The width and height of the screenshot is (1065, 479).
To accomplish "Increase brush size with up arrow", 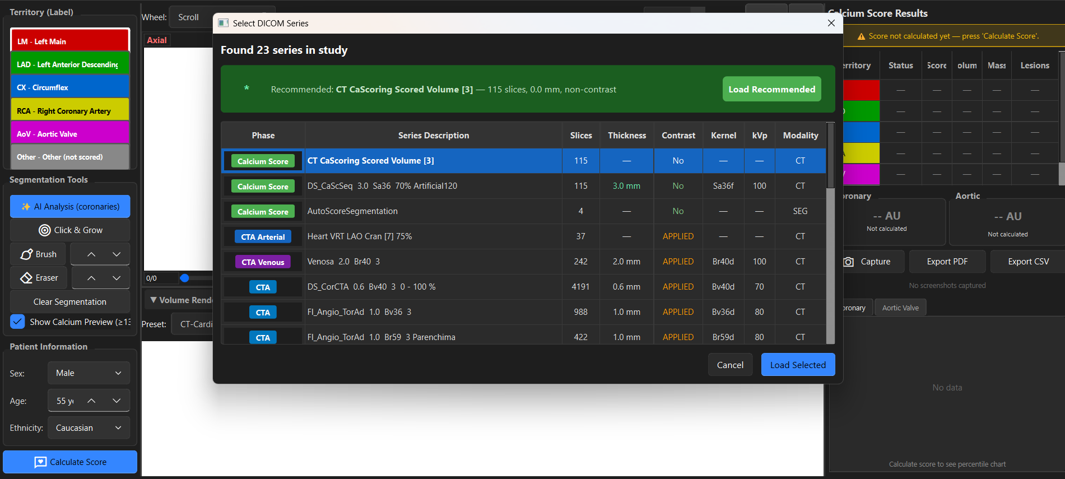I will coord(91,254).
